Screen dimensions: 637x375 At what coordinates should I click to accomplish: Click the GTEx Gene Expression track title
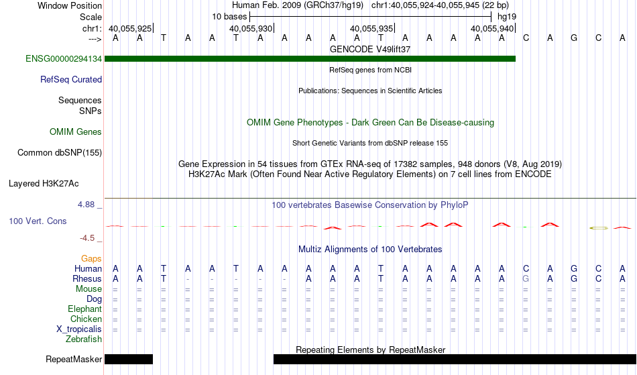tap(370, 164)
